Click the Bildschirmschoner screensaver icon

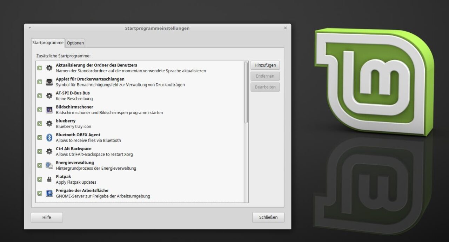click(x=49, y=109)
